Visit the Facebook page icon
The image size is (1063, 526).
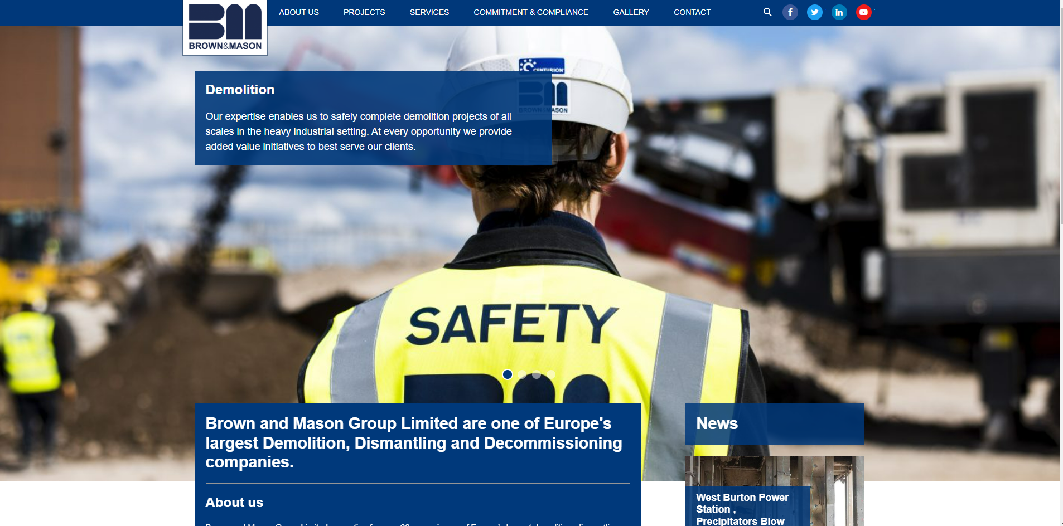tap(790, 12)
